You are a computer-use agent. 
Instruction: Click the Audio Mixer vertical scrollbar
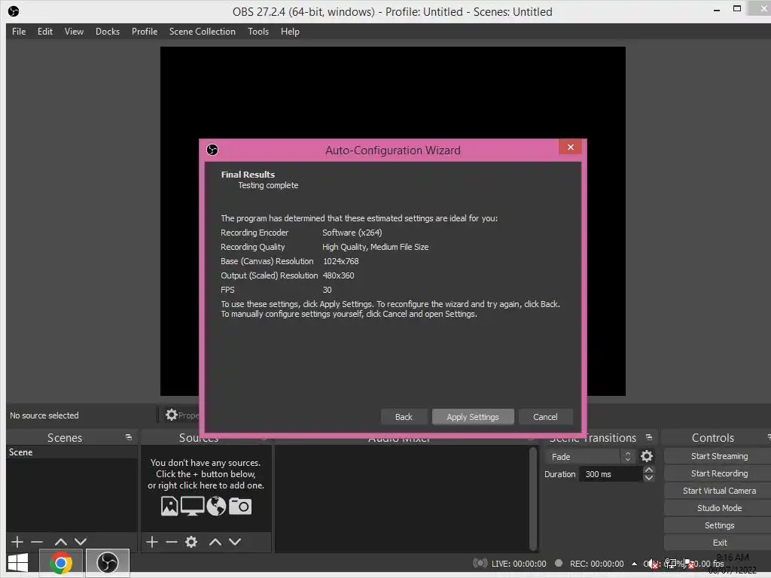coord(533,498)
